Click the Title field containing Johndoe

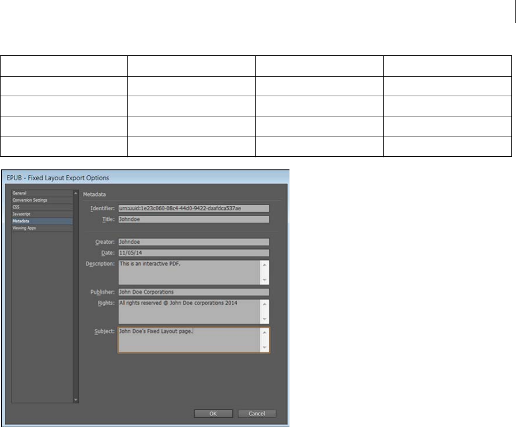pos(194,219)
